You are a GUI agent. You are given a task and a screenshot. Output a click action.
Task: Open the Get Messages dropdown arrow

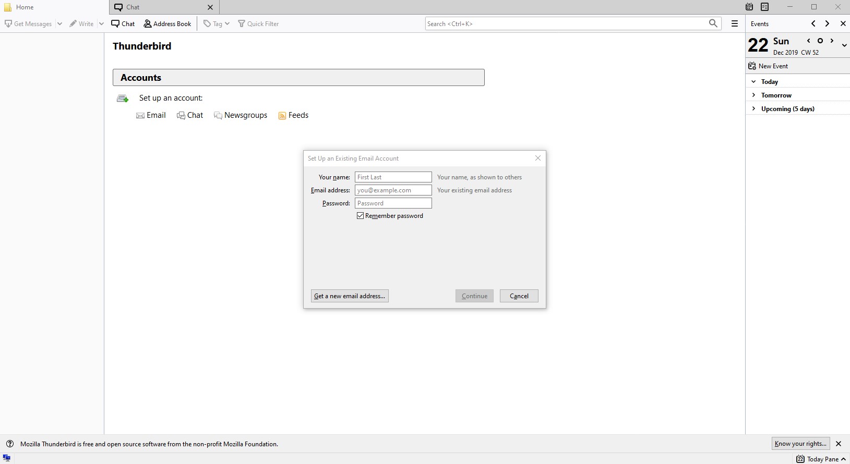(x=59, y=23)
